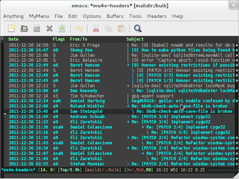Viewport: 239px width, 179px height.
Task: Open the Headers menu
Action: [157, 16]
